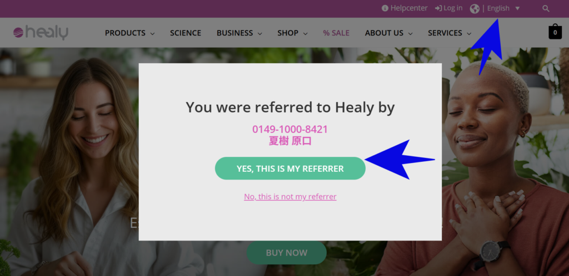Click the Log in link
The height and width of the screenshot is (276, 569).
(x=453, y=8)
